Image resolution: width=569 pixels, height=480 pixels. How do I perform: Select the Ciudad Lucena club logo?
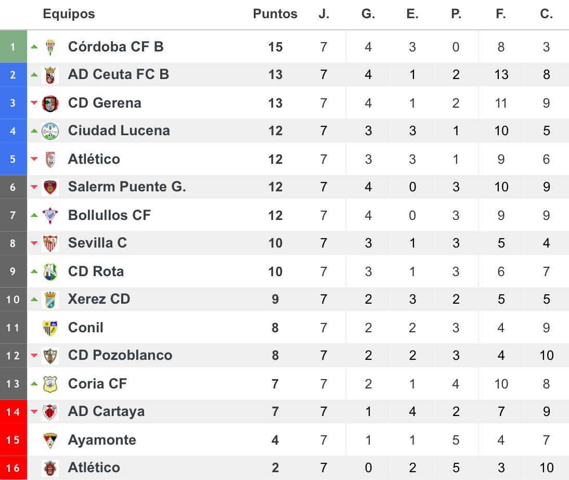(50, 132)
